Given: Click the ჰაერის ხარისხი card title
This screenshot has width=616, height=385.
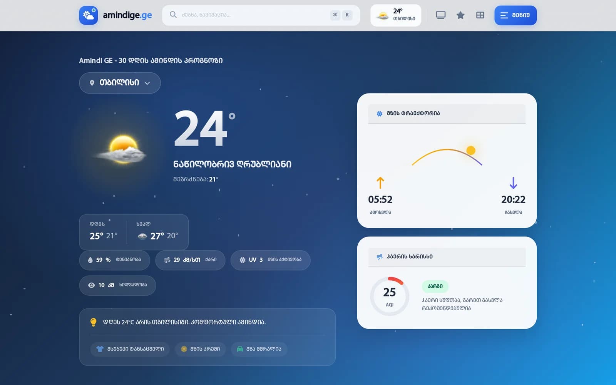Looking at the screenshot, I should coord(410,257).
